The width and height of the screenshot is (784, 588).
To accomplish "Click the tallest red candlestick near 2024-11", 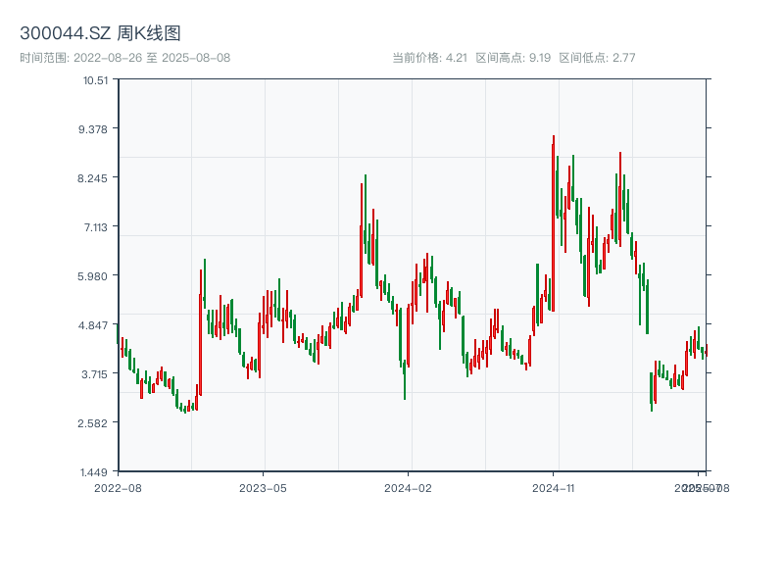I will [x=553, y=223].
